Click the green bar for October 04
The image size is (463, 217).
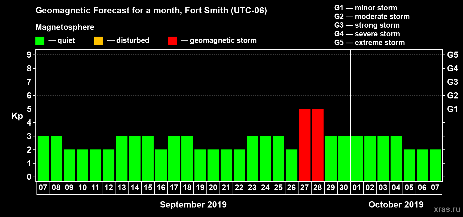click(396, 158)
